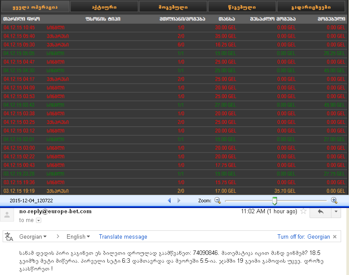Select the first 'ყველა ოპერაცია' tab
The height and width of the screenshot is (275, 349).
click(x=35, y=7)
